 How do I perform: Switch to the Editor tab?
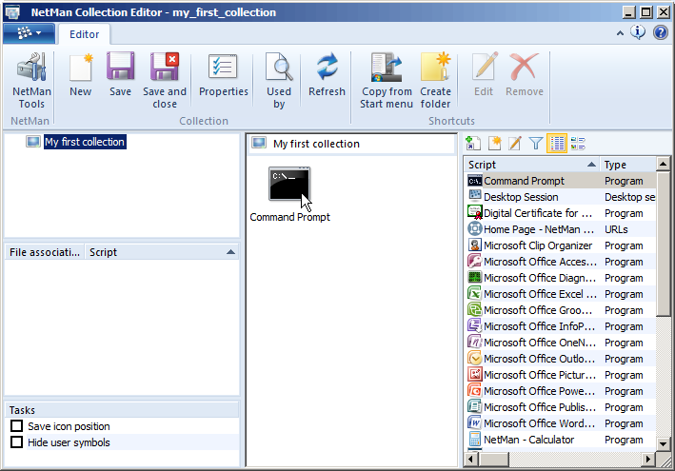coord(84,34)
